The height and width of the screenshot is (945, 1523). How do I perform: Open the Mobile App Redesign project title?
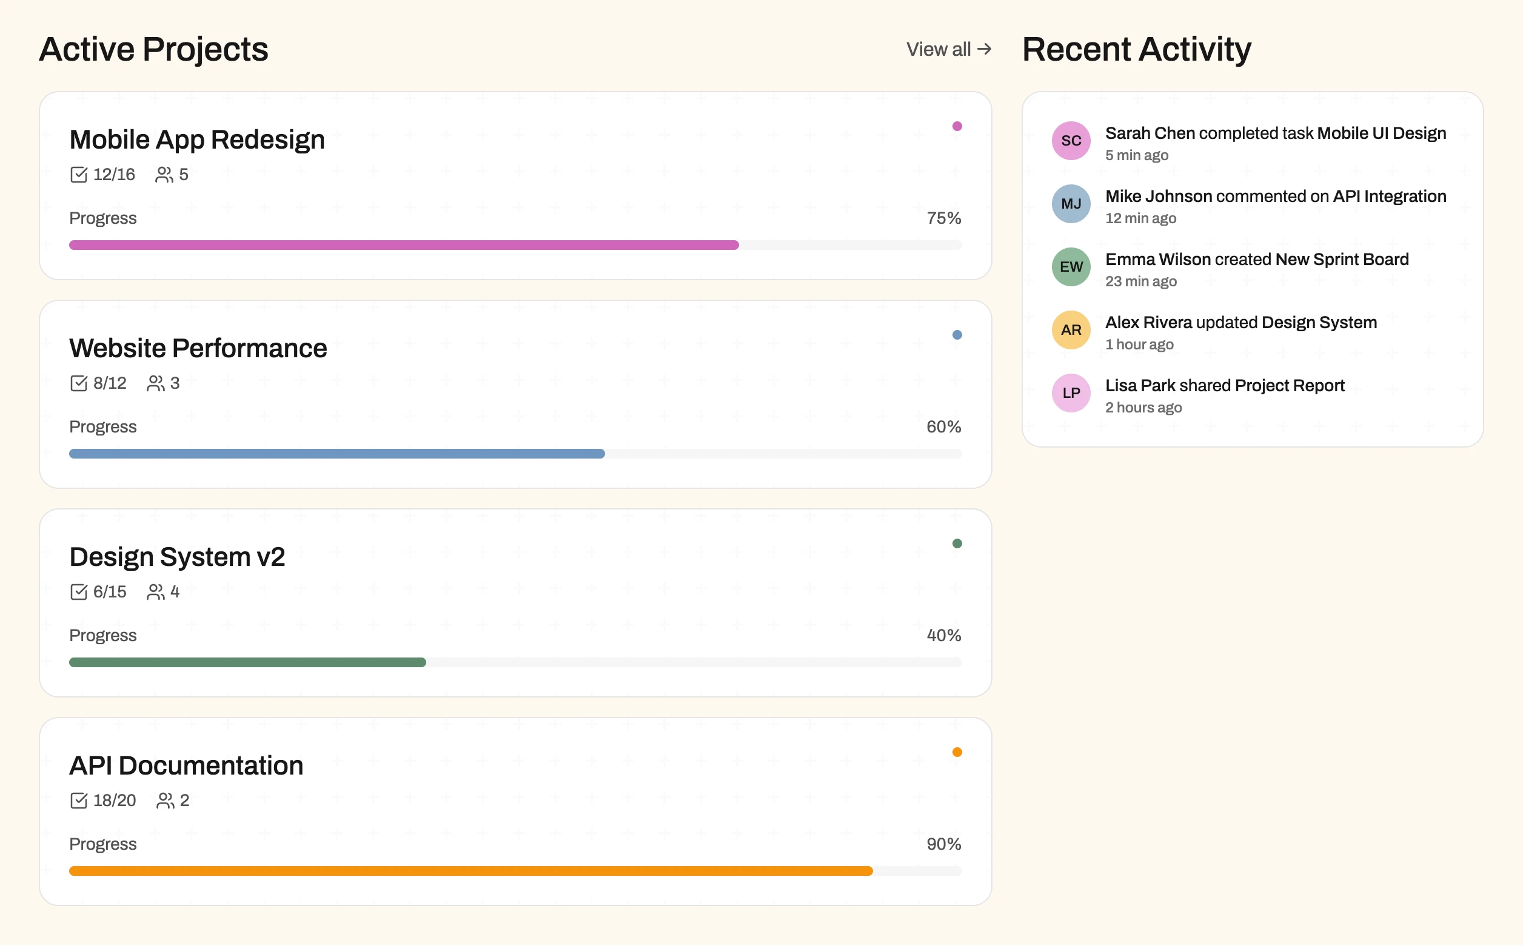(x=197, y=140)
